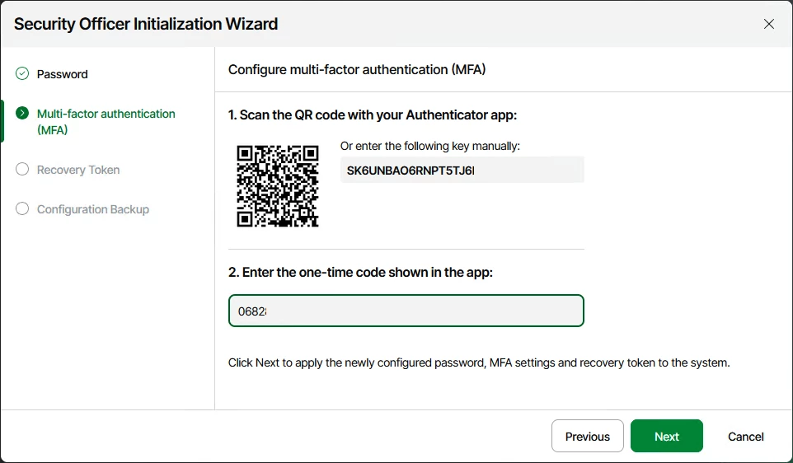This screenshot has width=793, height=463.
Task: Click the Previous button
Action: (588, 436)
